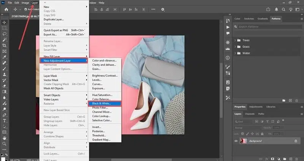Click the Search Patterns field
Image resolution: width=304 pixels, height=161 pixels.
[269, 27]
